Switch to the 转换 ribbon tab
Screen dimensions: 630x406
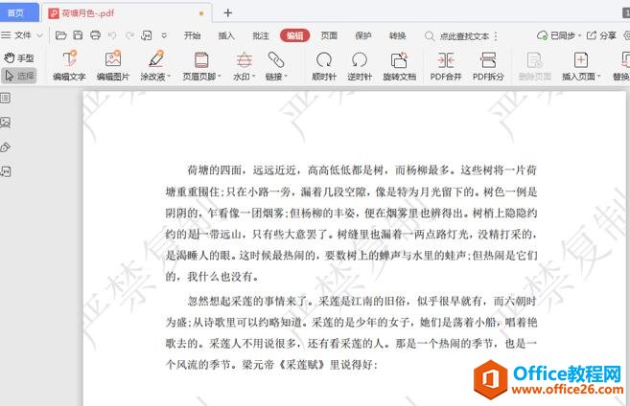pos(397,35)
